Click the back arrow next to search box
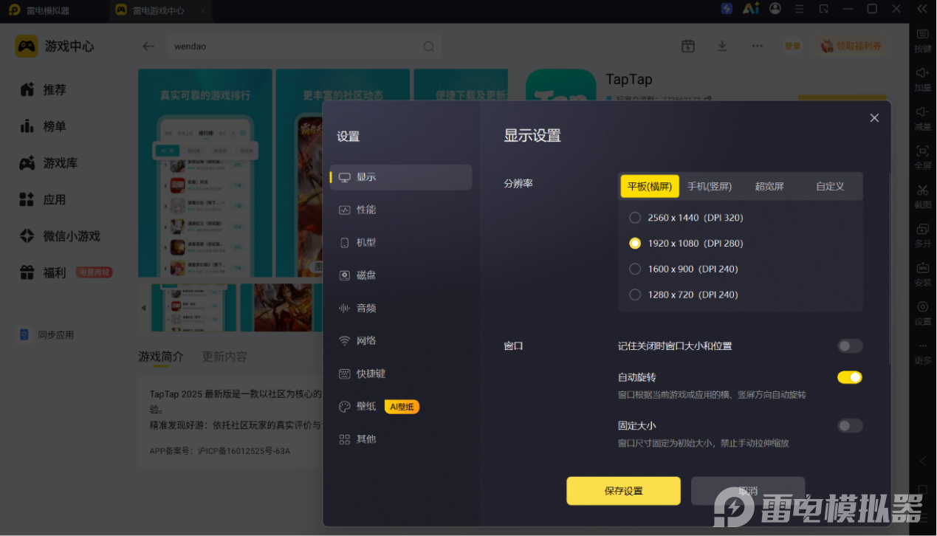Viewport: 937px width, 536px height. click(x=148, y=46)
